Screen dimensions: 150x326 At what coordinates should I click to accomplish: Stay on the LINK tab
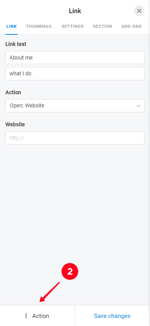(x=12, y=26)
